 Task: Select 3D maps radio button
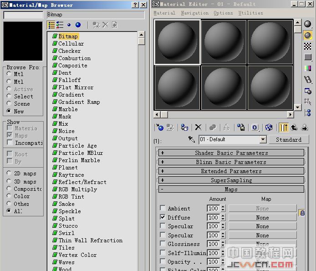(x=9, y=181)
